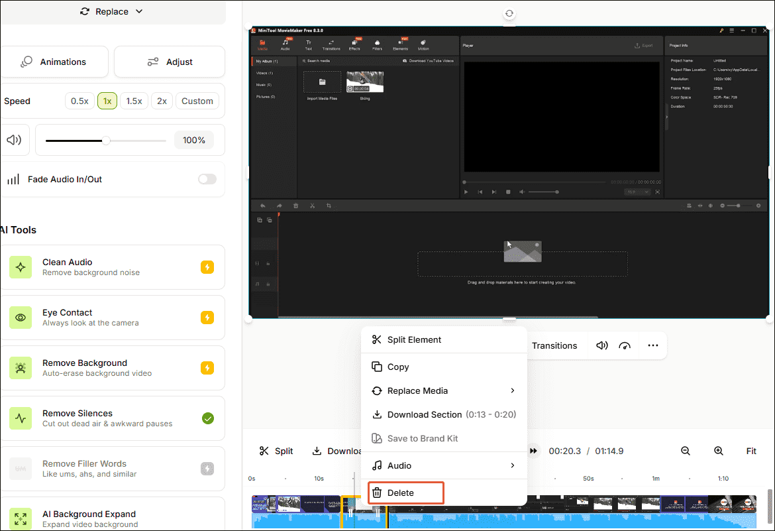Zoom out the timeline
The width and height of the screenshot is (775, 531).
point(685,451)
